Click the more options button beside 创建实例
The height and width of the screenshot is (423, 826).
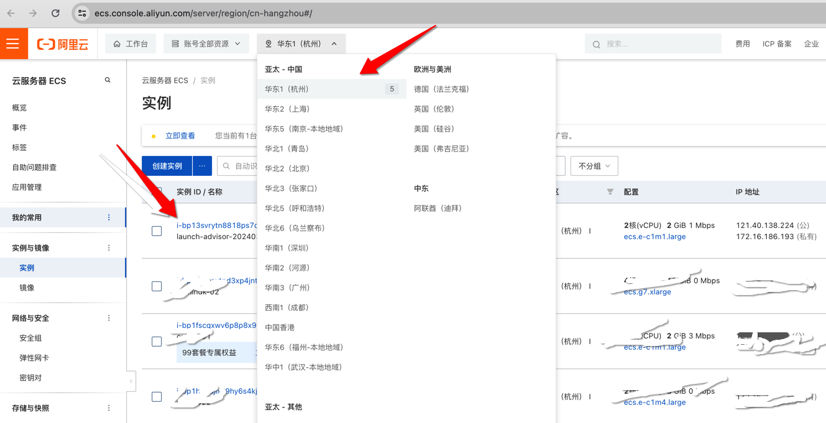pos(202,166)
